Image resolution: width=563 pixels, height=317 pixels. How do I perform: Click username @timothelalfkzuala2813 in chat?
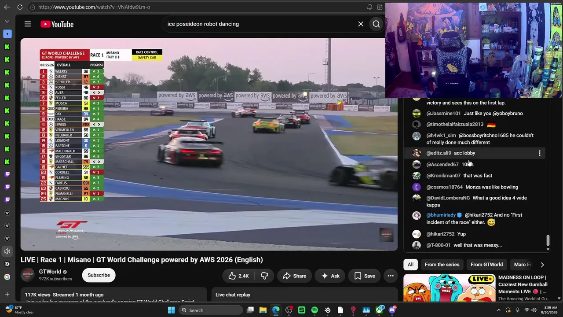pos(455,125)
